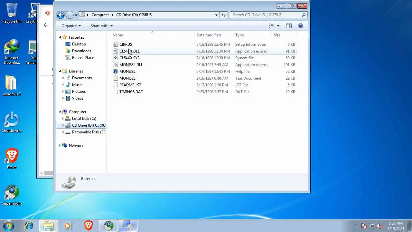
Task: Select the CL54XX.DLL file icon
Action: click(116, 51)
